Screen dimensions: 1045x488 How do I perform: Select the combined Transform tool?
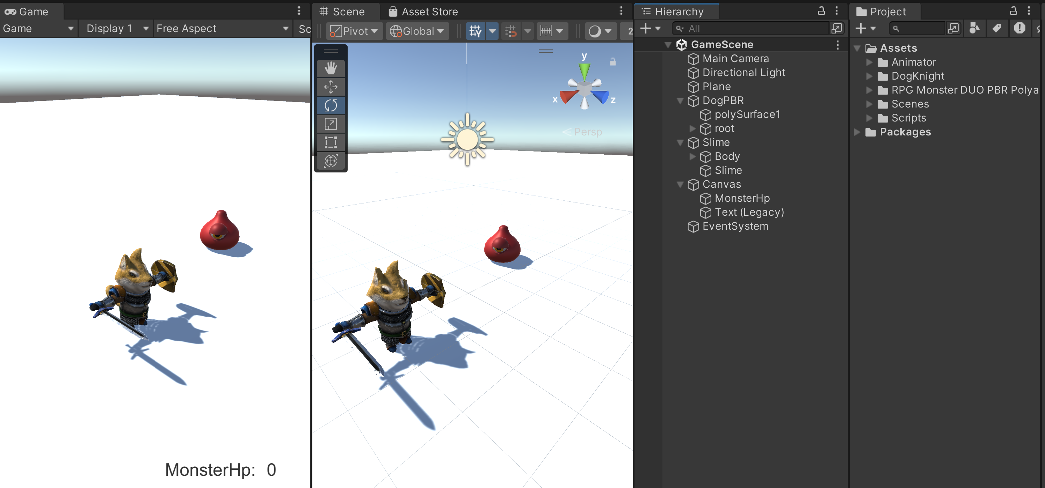(331, 161)
